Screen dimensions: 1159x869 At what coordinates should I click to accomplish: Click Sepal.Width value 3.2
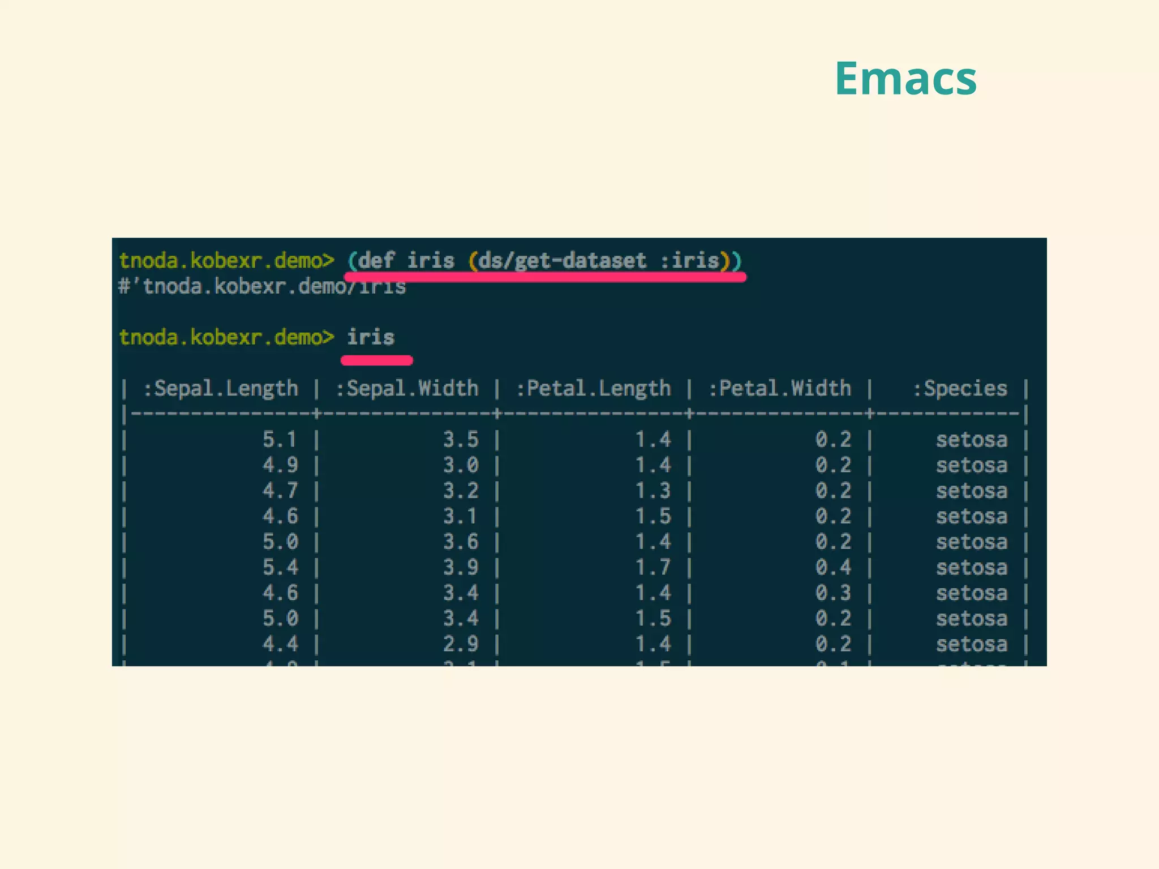(461, 491)
